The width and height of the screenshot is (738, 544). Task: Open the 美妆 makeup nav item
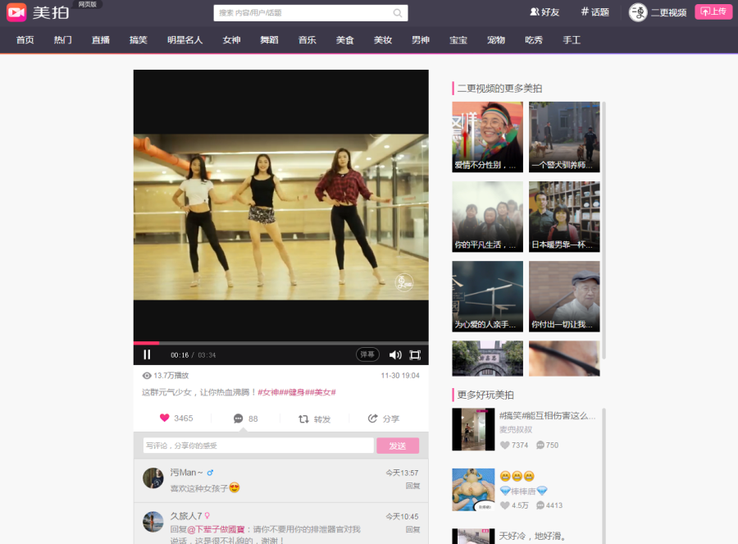click(383, 40)
